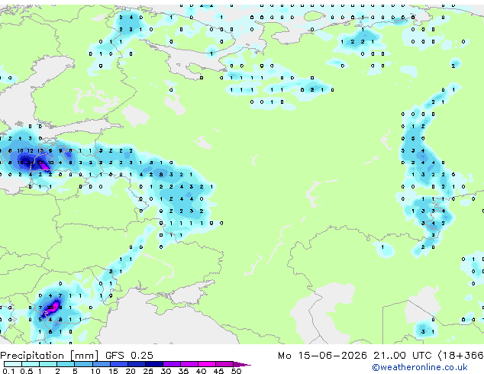Click the 0.1–0.5 mm legend color swatch
The image size is (484, 374).
pyautogui.click(x=13, y=364)
